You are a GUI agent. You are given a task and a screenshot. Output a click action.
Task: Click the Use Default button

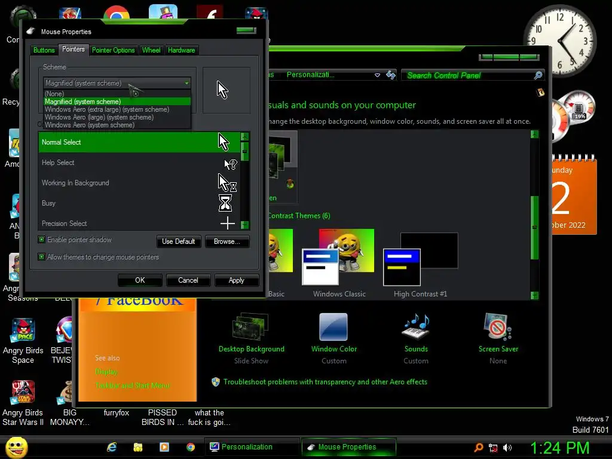click(x=178, y=241)
